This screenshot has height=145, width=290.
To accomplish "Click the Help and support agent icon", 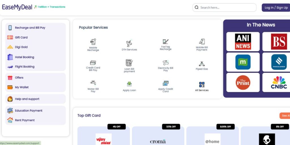I will coord(10,99).
